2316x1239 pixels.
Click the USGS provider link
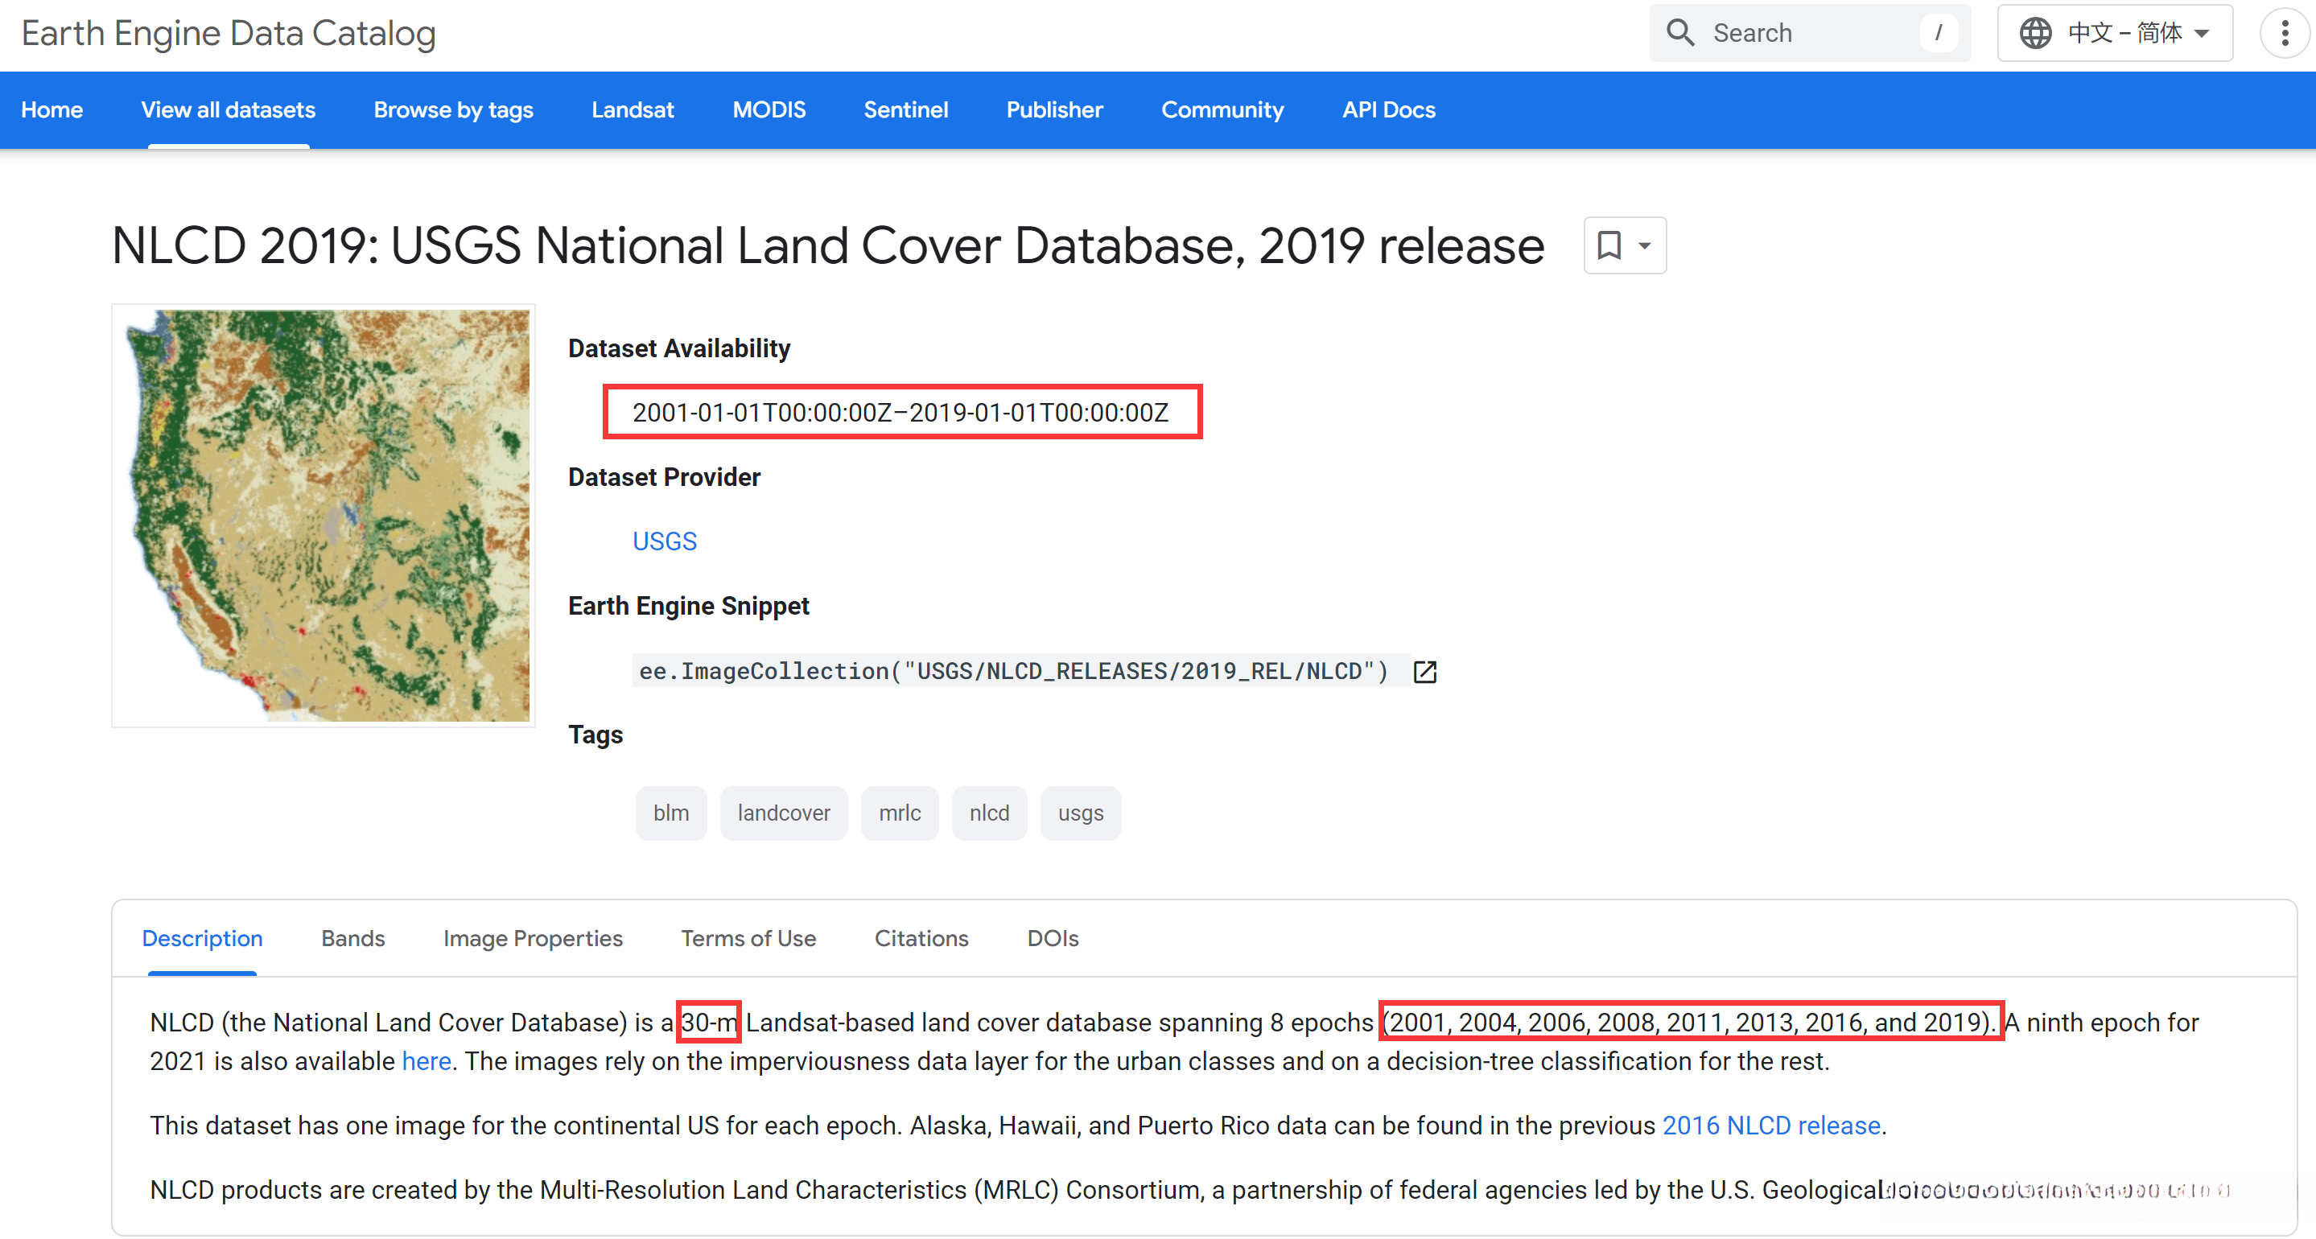(x=665, y=541)
